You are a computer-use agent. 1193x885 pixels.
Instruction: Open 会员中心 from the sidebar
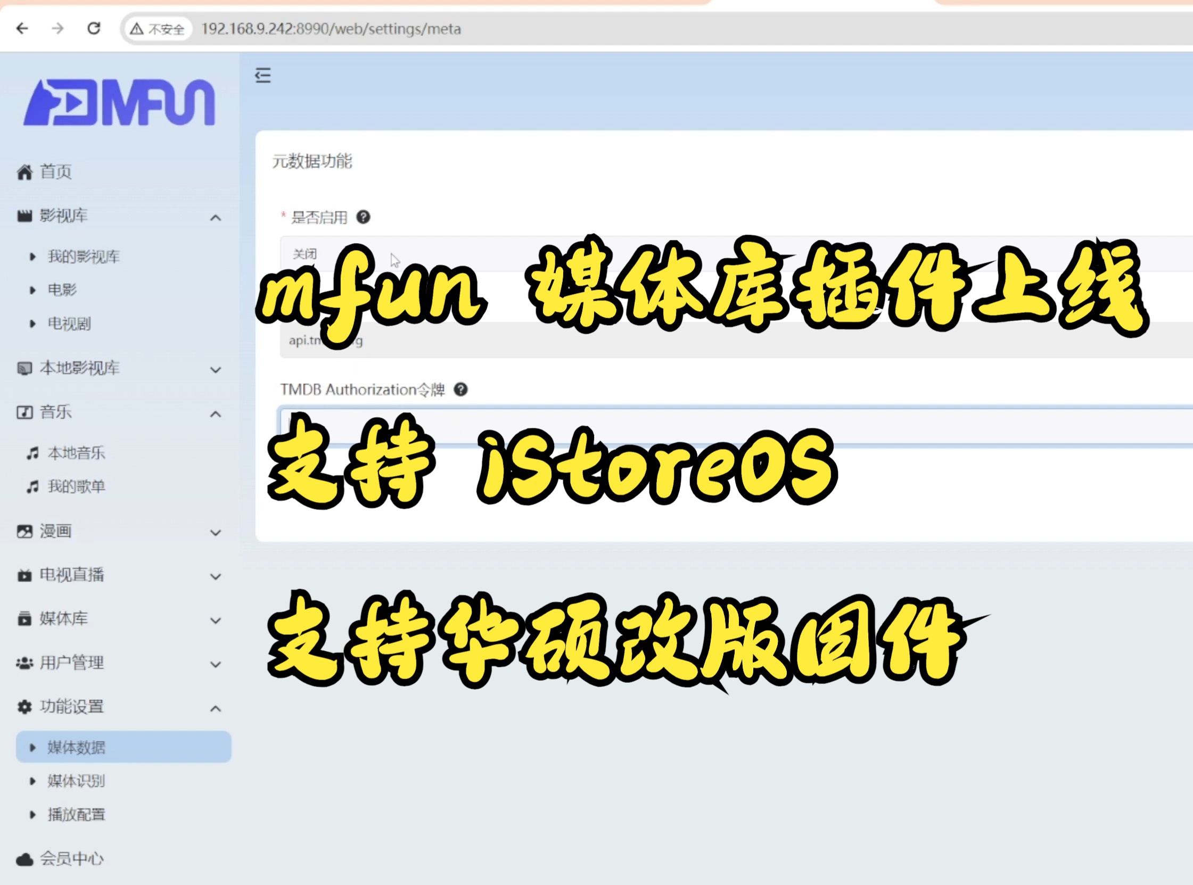pos(72,859)
